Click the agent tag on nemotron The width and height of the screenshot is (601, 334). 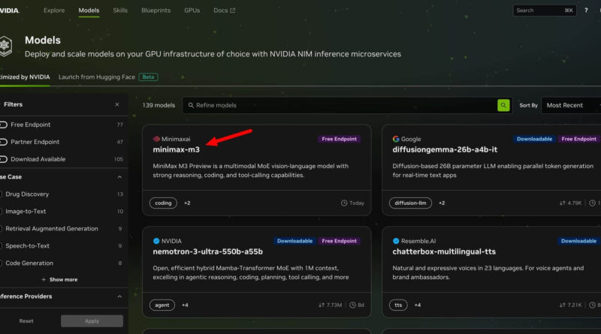162,305
